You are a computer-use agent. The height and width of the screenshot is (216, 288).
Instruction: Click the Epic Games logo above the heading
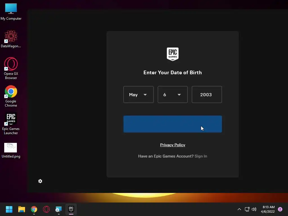(x=172, y=54)
